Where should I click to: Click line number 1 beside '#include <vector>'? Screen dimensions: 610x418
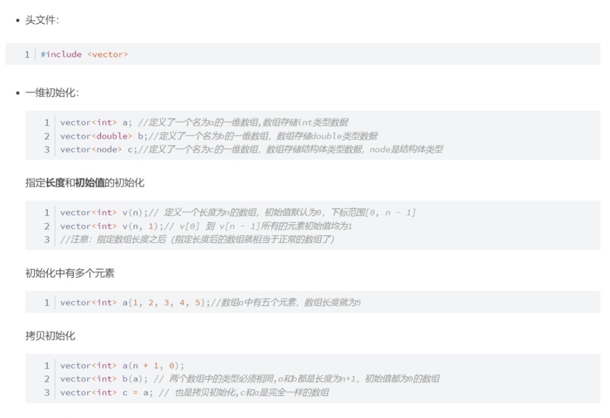[27, 54]
